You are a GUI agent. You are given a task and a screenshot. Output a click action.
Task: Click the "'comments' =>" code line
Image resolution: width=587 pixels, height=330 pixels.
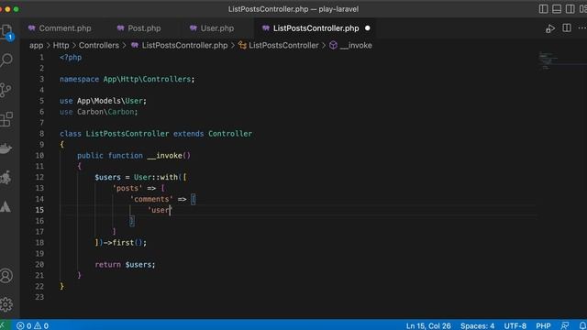click(162, 199)
